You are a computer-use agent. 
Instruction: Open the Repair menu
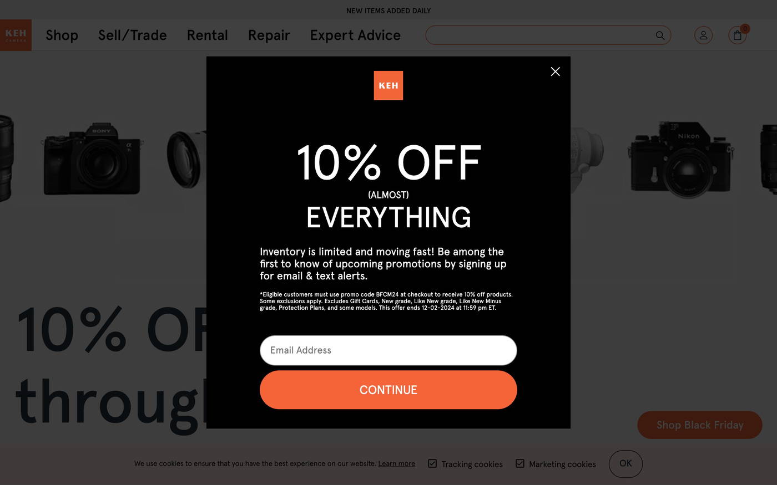[x=269, y=35]
